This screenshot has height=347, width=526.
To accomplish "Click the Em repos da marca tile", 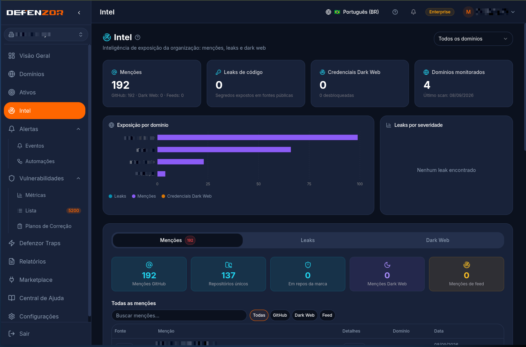I will (308, 274).
